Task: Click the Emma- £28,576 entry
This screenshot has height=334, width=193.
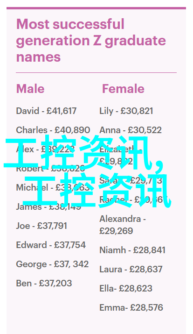Action: pyautogui.click(x=131, y=307)
